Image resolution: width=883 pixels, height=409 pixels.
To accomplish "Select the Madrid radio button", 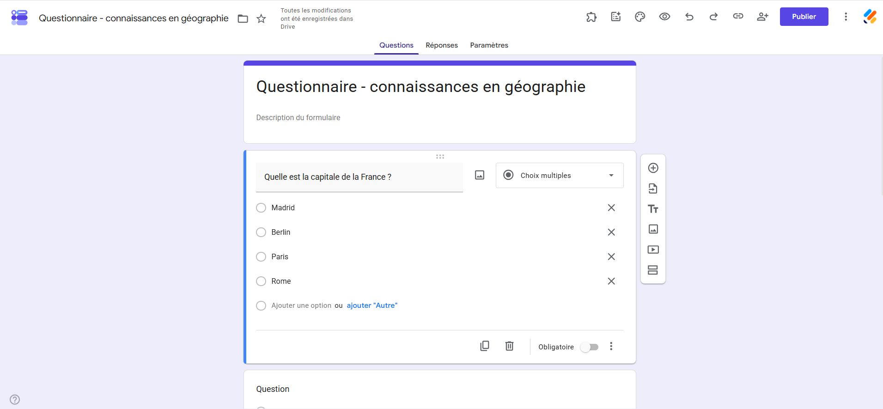I will tap(261, 208).
